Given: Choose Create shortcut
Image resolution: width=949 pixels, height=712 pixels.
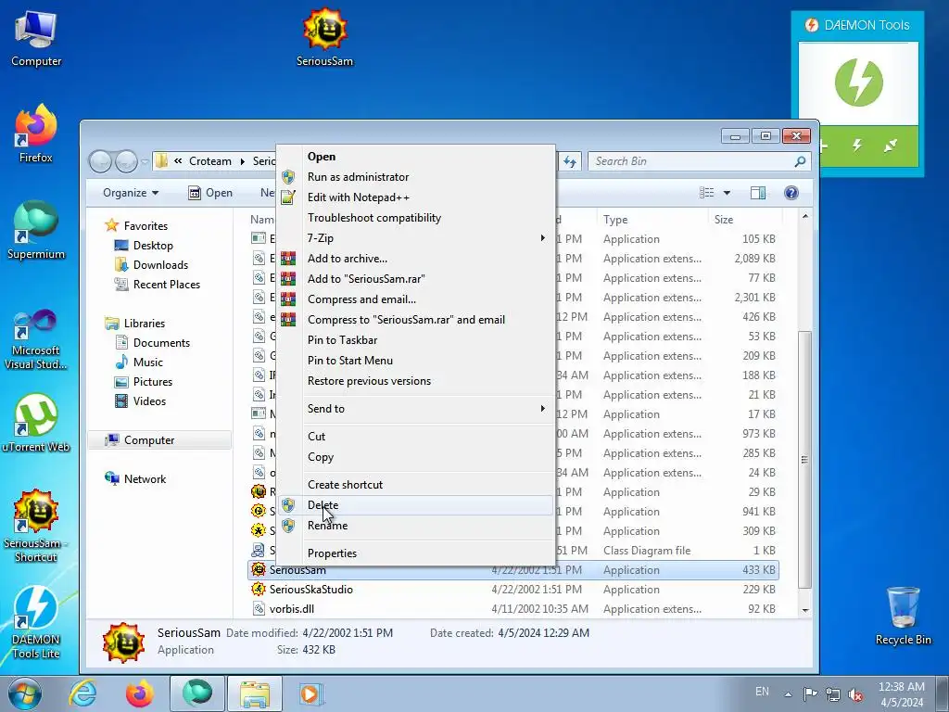Looking at the screenshot, I should [418, 484].
